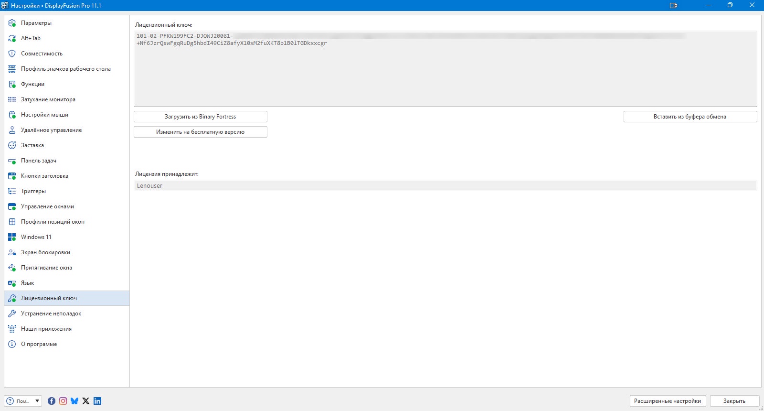Screen dimensions: 764x411
Task: Switch to the Alt+Tab section
Action: click(x=67, y=38)
